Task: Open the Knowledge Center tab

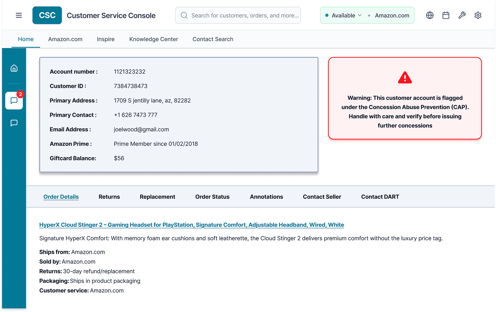Action: (x=154, y=39)
